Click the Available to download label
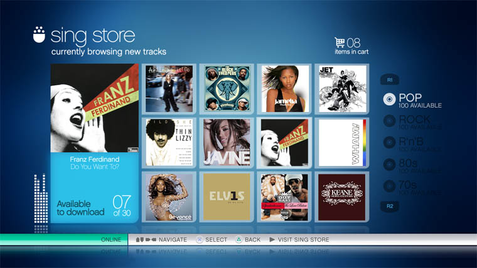Viewport: 477px width, 268px height. click(80, 208)
